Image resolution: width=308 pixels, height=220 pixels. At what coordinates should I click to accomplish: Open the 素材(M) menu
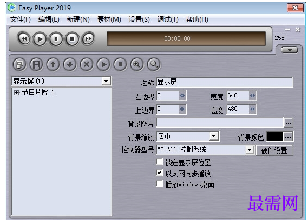pos(109,19)
